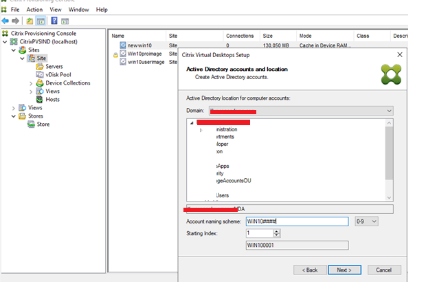Screen dimensions: 426x282
Task: Open the File menu
Action: pos(15,10)
